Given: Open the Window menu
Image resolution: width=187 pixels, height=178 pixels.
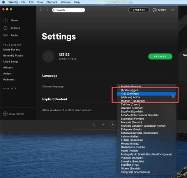Looking at the screenshot, I should pyautogui.click(x=66, y=2).
